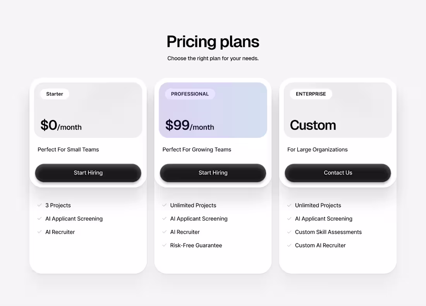This screenshot has height=306, width=426.
Task: Select the PROFESSIONAL plan badge
Action: tap(190, 94)
